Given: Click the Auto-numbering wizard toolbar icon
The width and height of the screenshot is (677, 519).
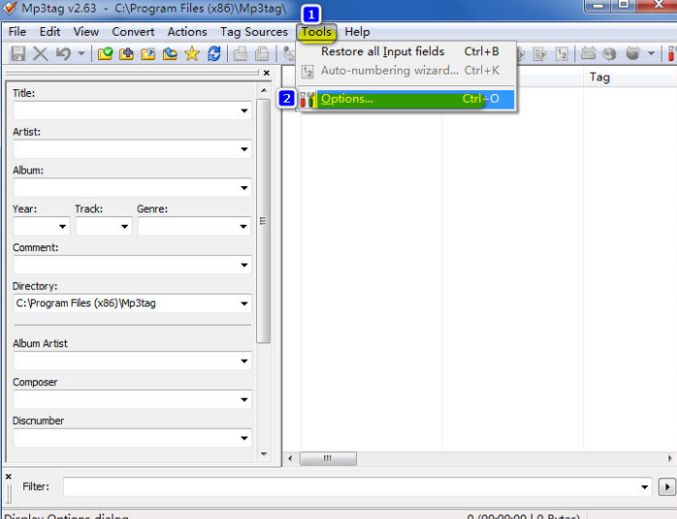Looking at the screenshot, I should (x=562, y=54).
